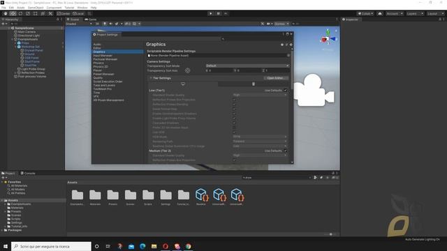Collapse the Tier Settings foldout

(151, 78)
